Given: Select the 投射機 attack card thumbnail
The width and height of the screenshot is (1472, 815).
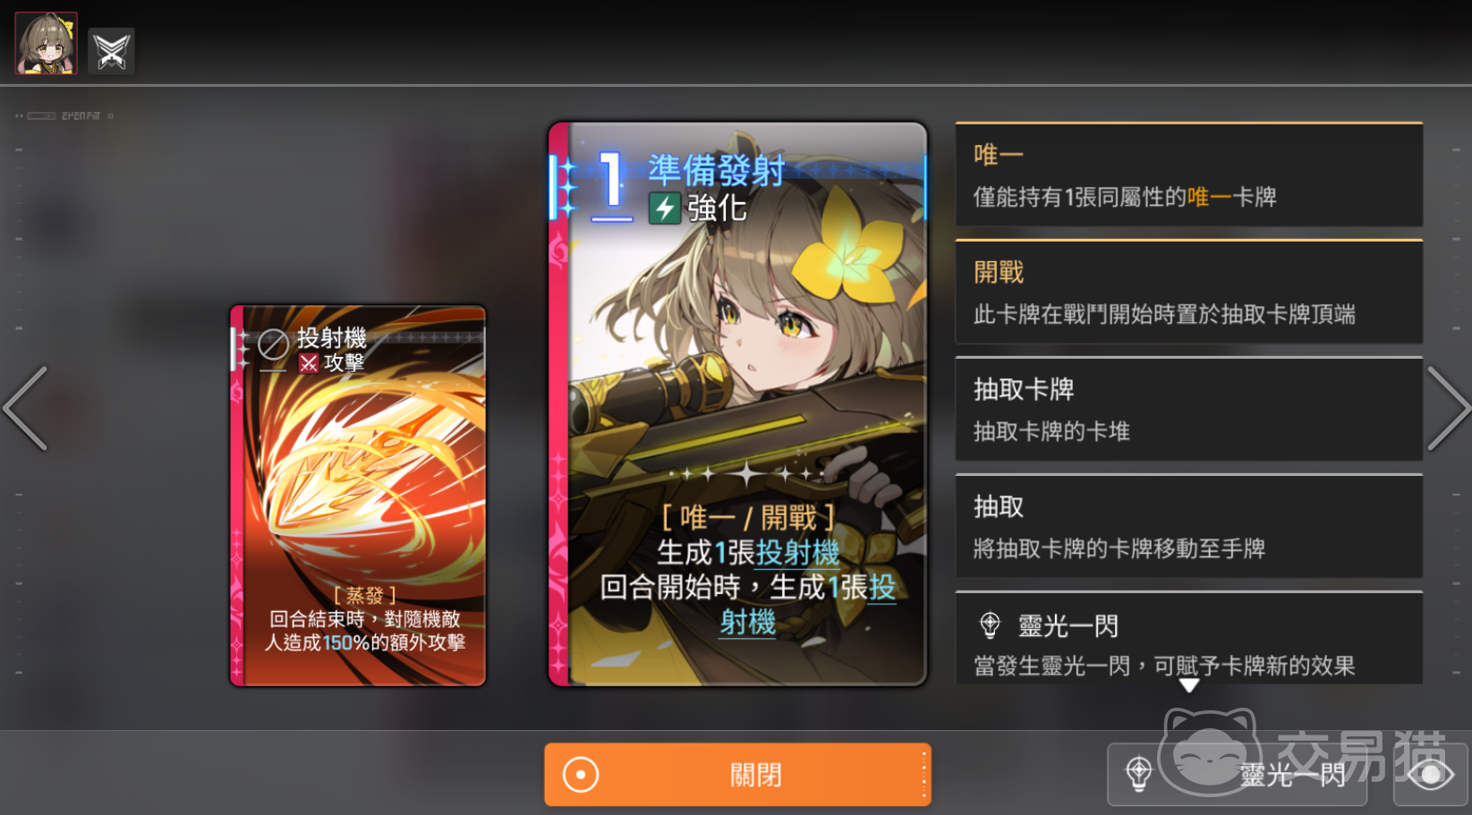Looking at the screenshot, I should point(358,497).
